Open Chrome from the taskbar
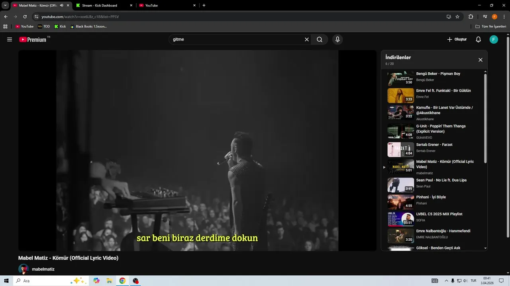510x286 pixels. click(x=122, y=281)
